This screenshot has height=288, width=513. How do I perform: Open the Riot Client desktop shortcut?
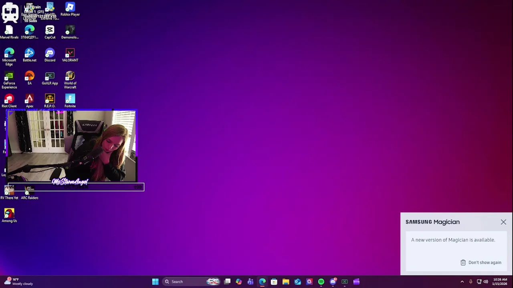pyautogui.click(x=9, y=101)
